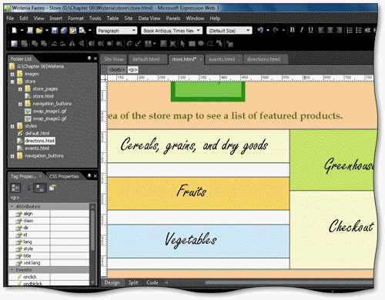Expand the images folder

(x=12, y=75)
